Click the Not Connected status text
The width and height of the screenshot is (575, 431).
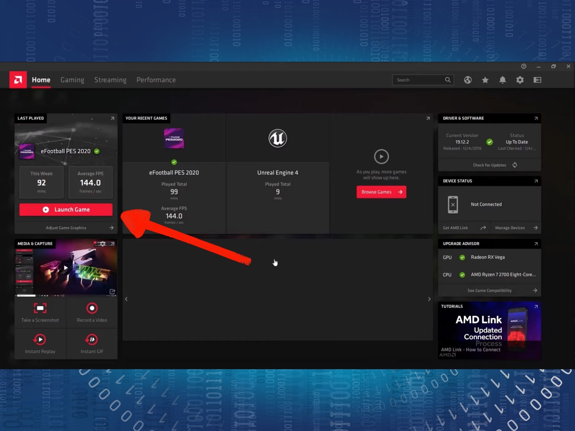tap(486, 204)
